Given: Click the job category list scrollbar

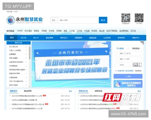Looking at the screenshot, I should 29,53.
